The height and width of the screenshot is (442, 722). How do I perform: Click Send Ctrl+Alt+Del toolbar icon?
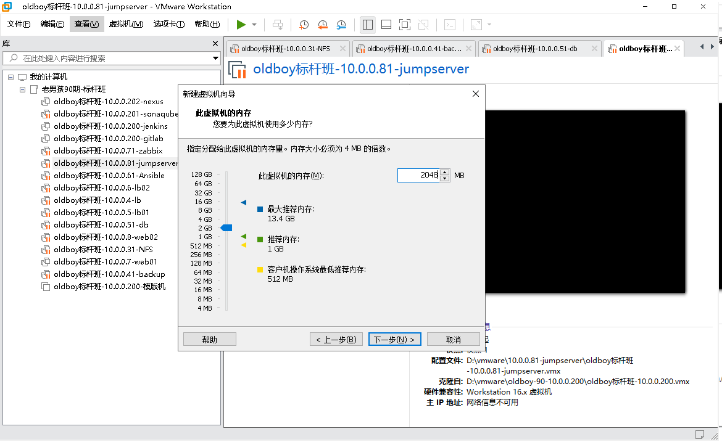tap(278, 25)
